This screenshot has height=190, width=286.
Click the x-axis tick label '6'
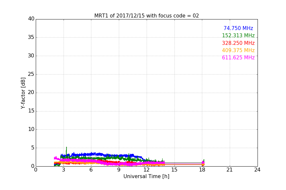(91, 170)
